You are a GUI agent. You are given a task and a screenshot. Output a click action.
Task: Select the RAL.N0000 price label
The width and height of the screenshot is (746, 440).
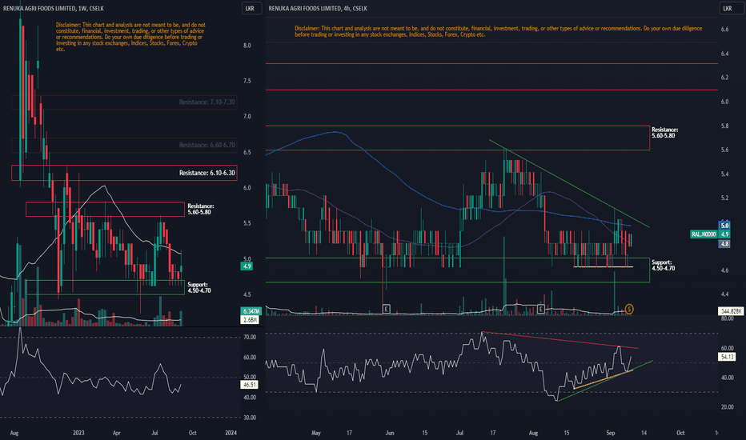(704, 234)
